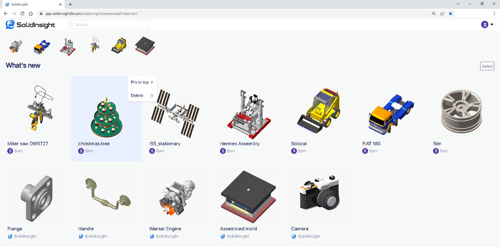Click the browser reload button
The width and height of the screenshot is (500, 247).
pyautogui.click(x=22, y=13)
